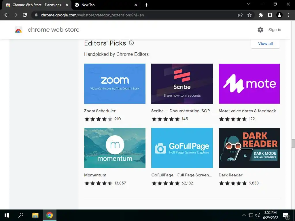The height and width of the screenshot is (221, 295).
Task: Click Mote's 122 rating count
Action: 252,119
